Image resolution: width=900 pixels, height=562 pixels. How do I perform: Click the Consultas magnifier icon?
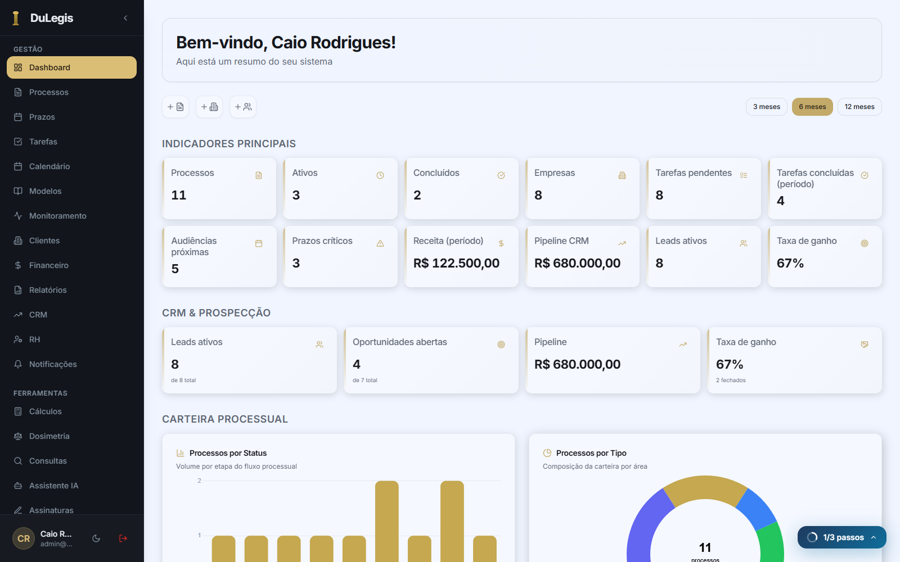pyautogui.click(x=18, y=461)
